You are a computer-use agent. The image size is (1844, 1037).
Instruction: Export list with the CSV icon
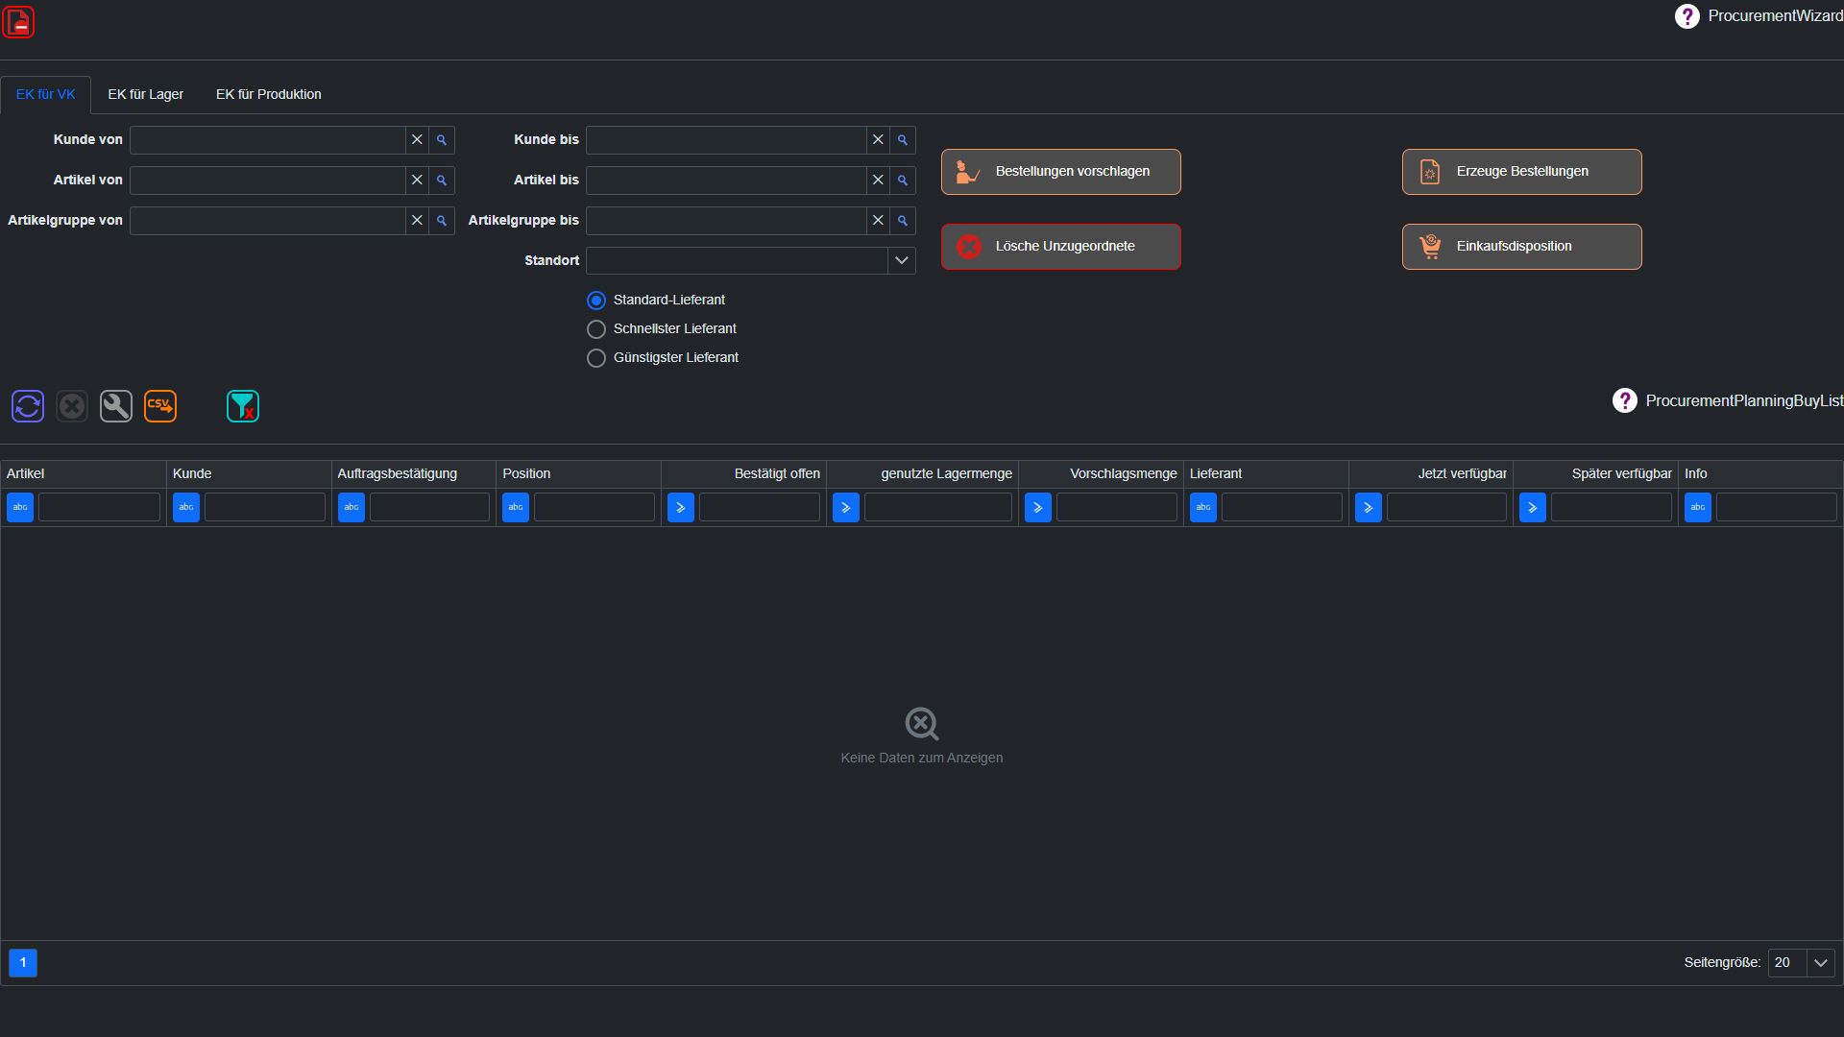pyautogui.click(x=160, y=406)
